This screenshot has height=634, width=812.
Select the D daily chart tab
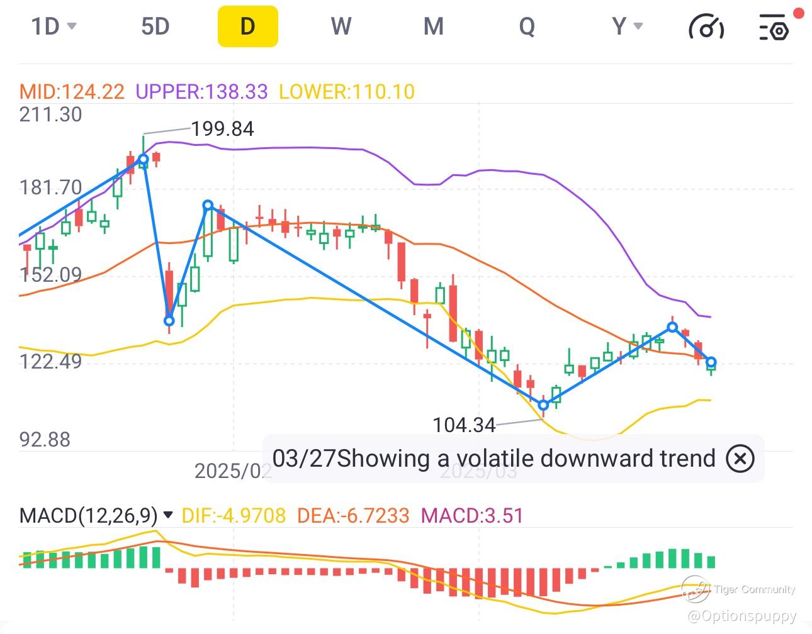248,26
